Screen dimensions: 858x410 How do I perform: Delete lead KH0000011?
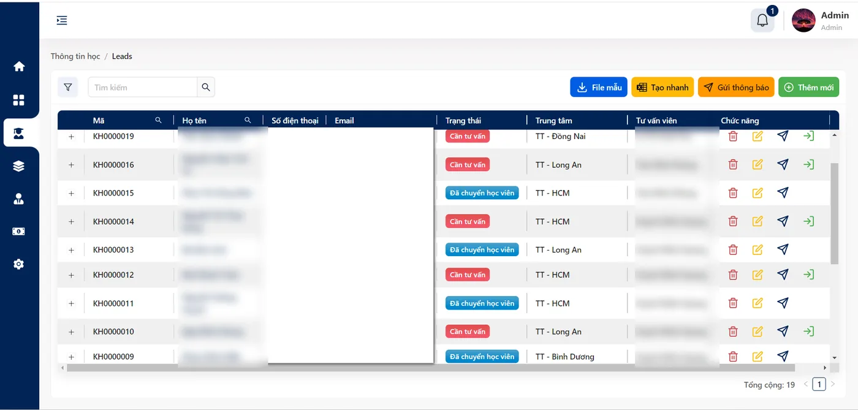[x=733, y=303]
